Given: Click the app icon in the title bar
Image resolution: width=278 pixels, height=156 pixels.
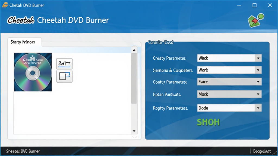Looking at the screenshot, I should (5, 5).
